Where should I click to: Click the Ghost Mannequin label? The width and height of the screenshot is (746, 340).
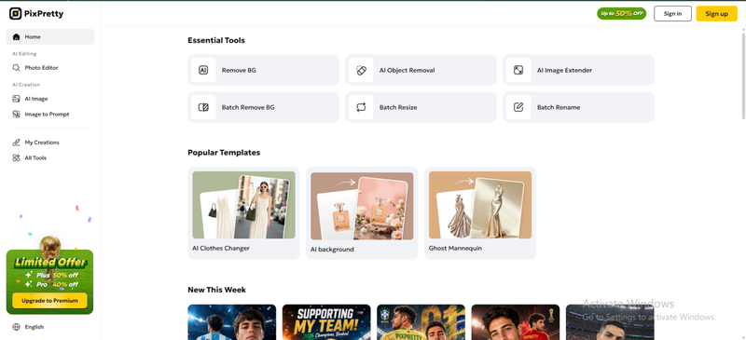(x=455, y=248)
